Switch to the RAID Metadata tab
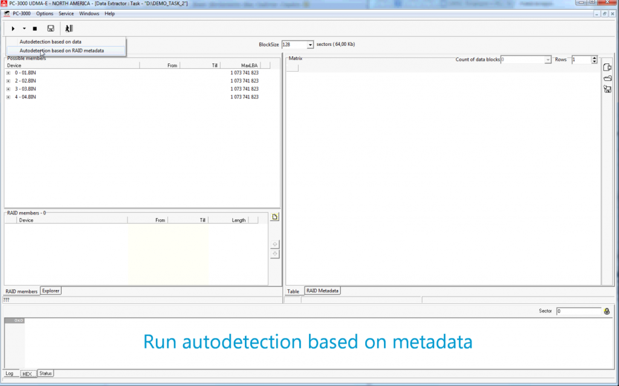The width and height of the screenshot is (619, 386). pyautogui.click(x=322, y=291)
